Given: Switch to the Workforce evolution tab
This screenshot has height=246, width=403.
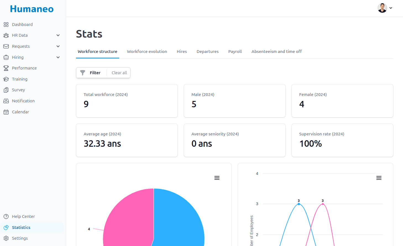Looking at the screenshot, I should click(x=147, y=52).
